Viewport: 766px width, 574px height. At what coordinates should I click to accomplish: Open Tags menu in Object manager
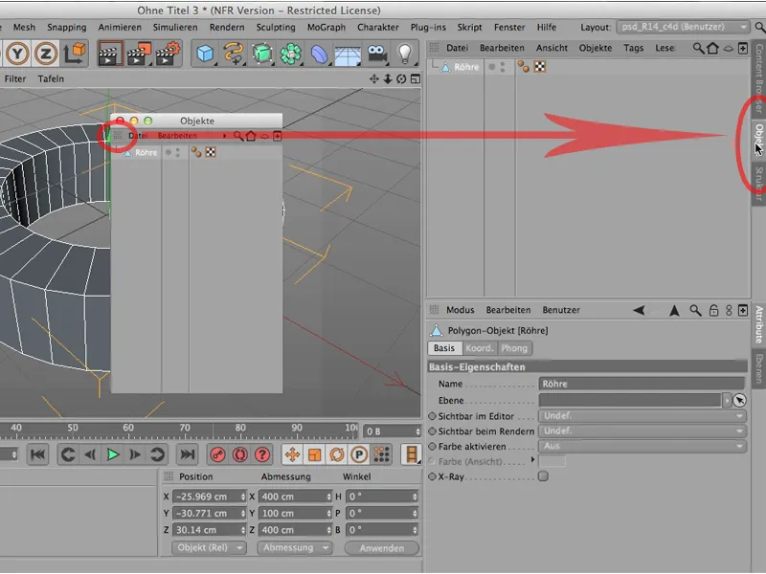[x=633, y=48]
